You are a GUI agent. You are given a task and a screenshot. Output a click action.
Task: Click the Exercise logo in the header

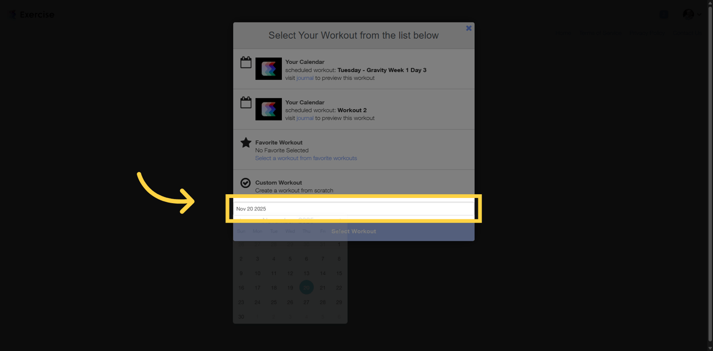coord(30,14)
